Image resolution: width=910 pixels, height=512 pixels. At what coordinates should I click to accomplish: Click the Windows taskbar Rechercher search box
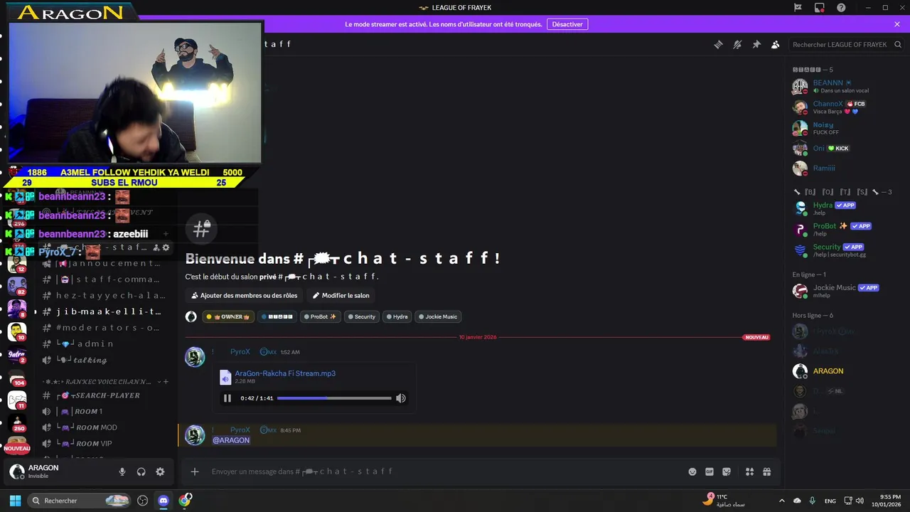tap(80, 501)
